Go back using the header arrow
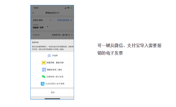 (33, 13)
